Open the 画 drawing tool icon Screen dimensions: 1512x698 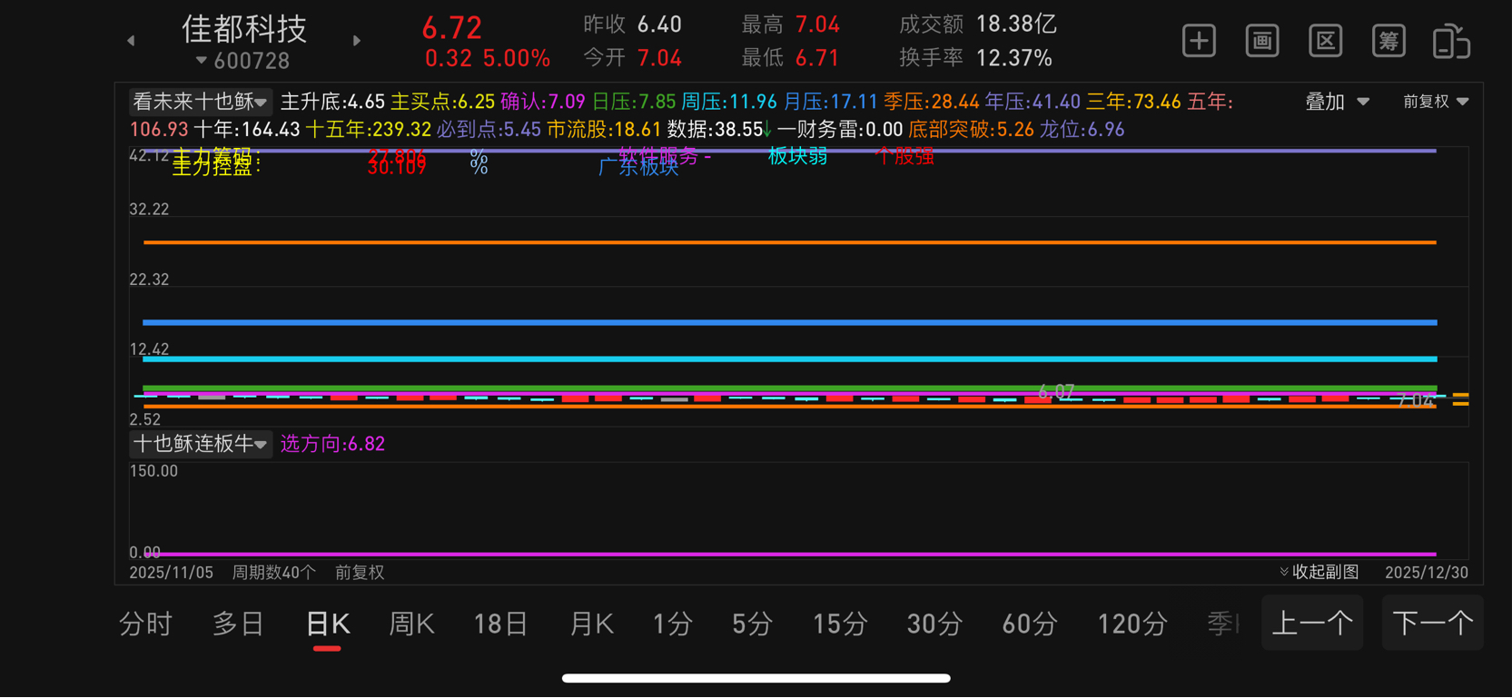1262,41
